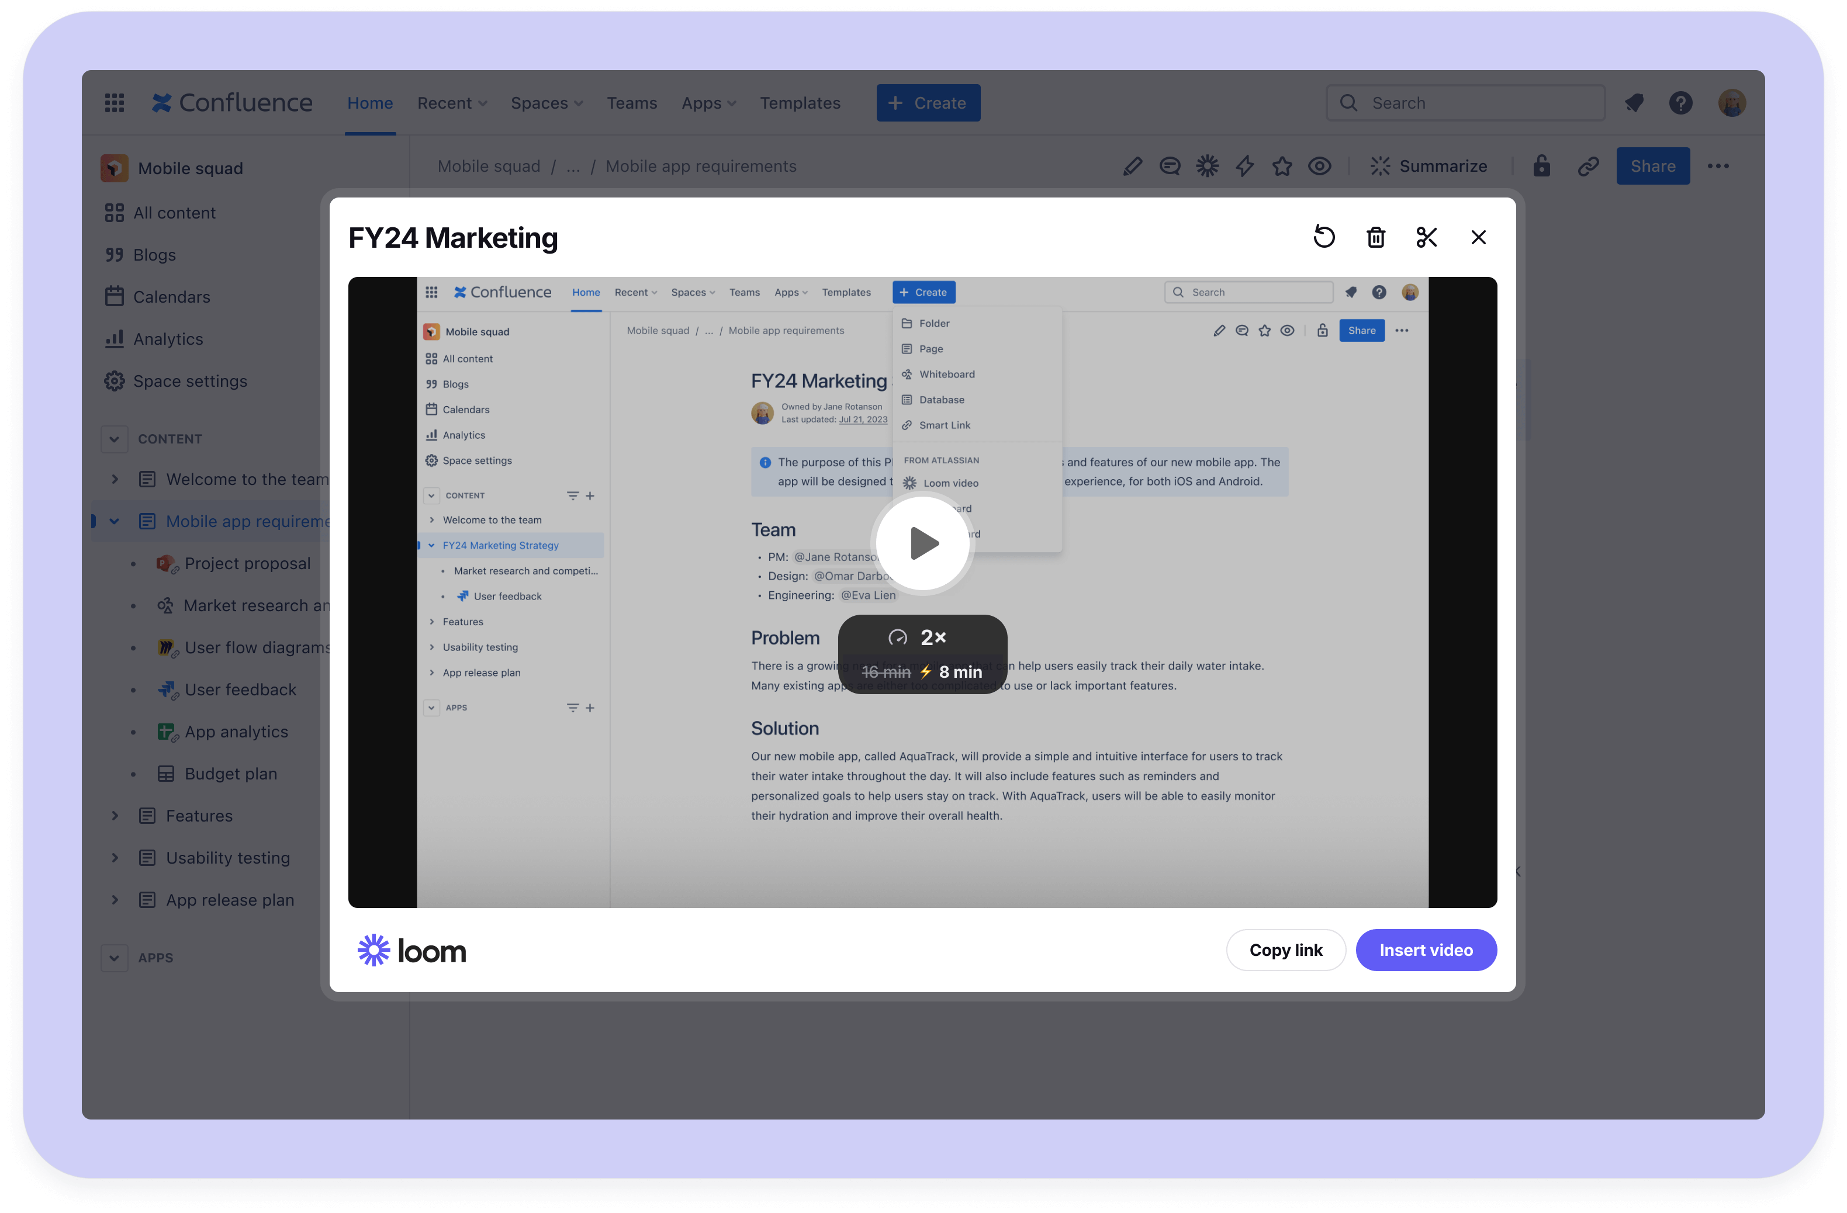Expand the Spaces dropdown in navbar
This screenshot has width=1847, height=1213.
547,103
